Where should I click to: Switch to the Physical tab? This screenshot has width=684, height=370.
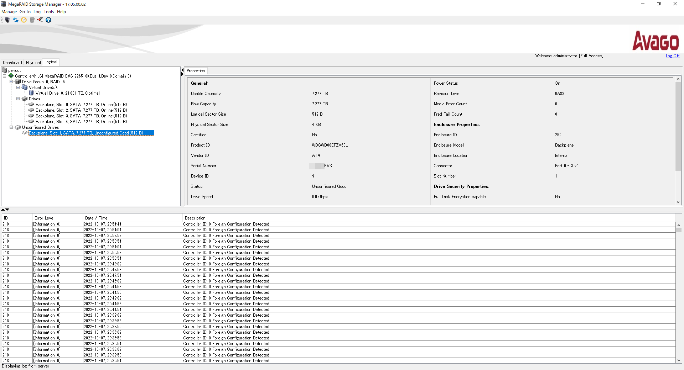[33, 63]
